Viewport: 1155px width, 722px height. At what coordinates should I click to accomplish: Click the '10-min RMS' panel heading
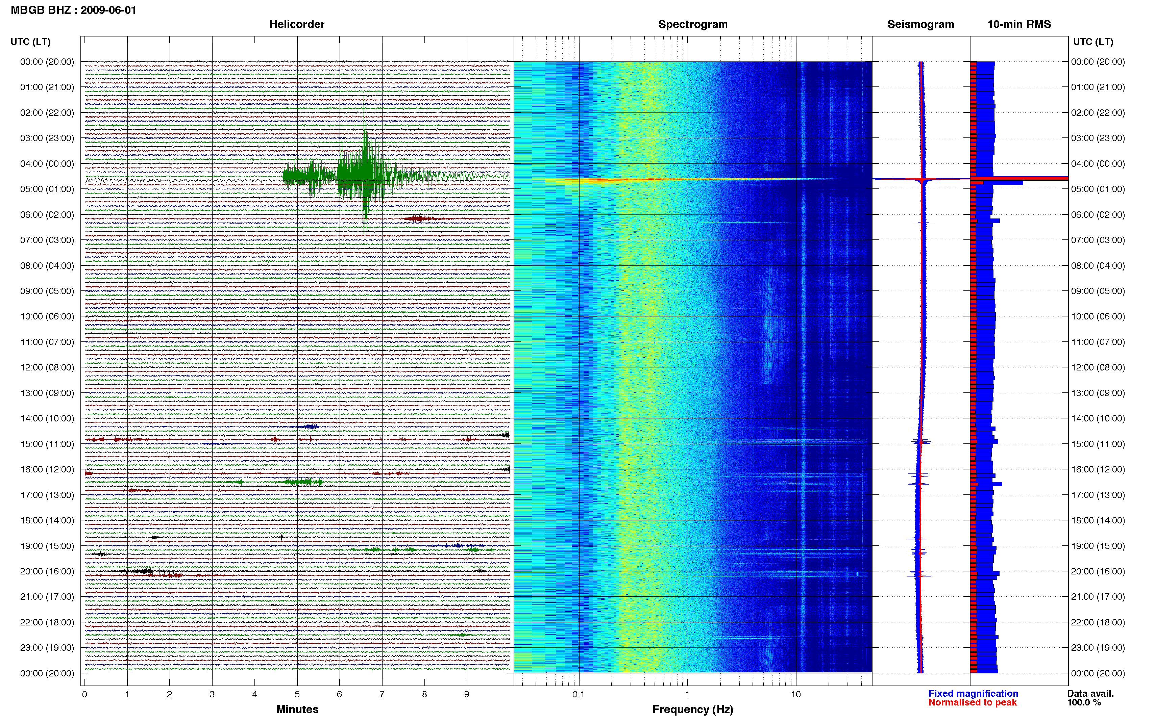[1019, 24]
